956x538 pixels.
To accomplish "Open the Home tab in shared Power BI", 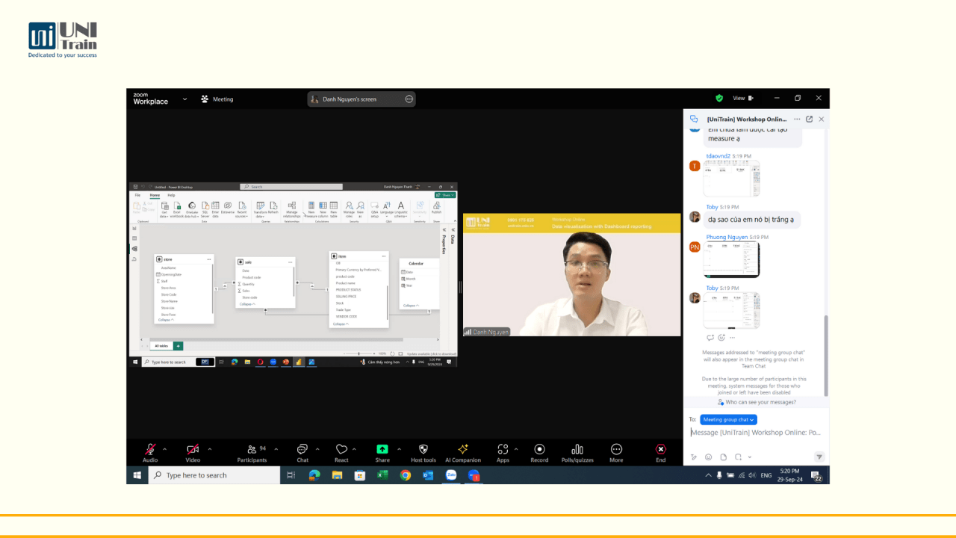I will click(x=155, y=195).
